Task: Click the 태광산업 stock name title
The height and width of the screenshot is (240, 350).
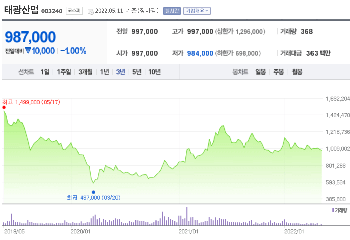Action: (x=21, y=10)
